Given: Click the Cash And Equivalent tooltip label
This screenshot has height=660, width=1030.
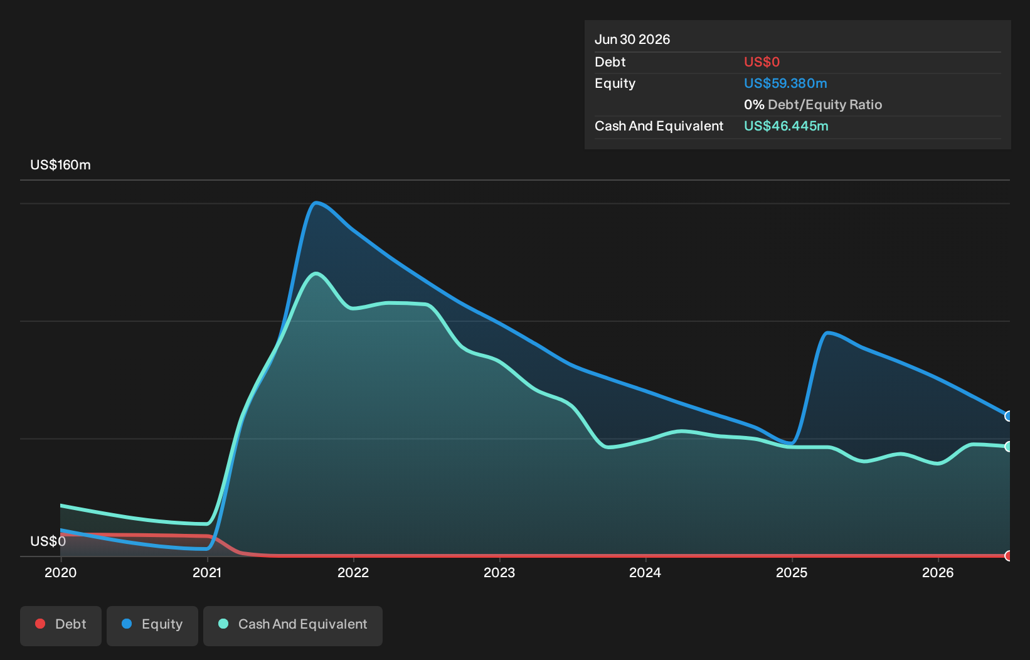Looking at the screenshot, I should point(659,126).
